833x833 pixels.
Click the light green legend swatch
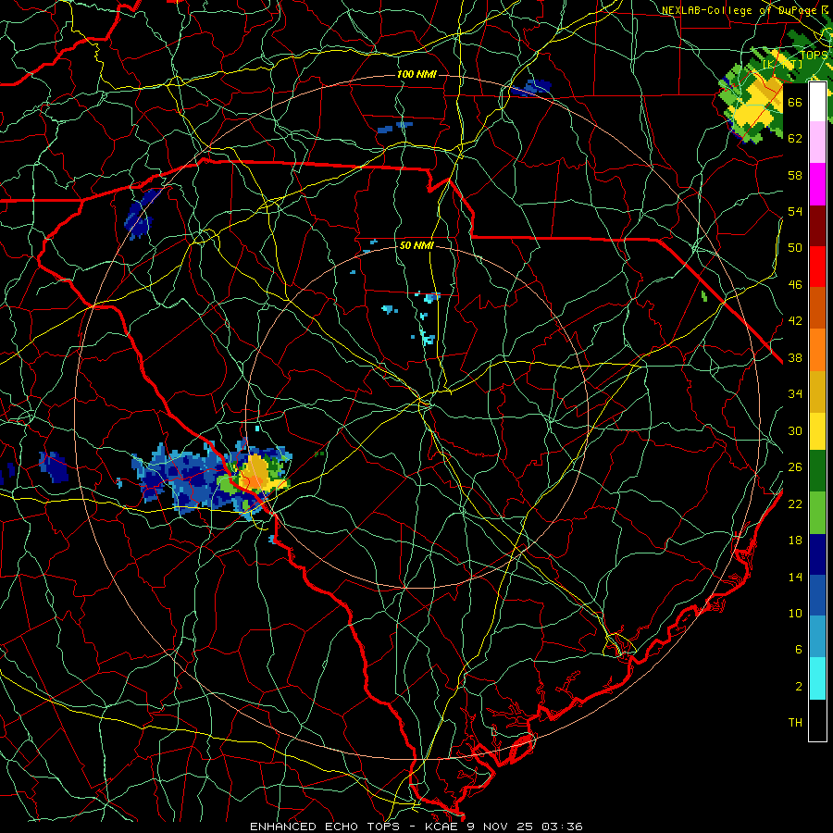[817, 513]
